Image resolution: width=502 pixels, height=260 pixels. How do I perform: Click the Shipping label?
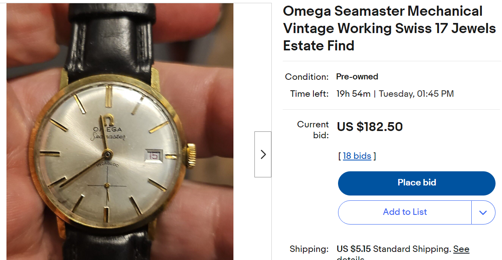point(309,249)
